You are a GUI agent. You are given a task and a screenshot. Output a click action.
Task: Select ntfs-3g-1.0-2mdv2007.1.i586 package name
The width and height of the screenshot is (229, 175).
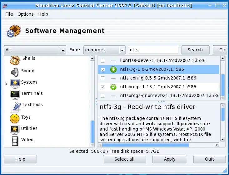pos(152,69)
